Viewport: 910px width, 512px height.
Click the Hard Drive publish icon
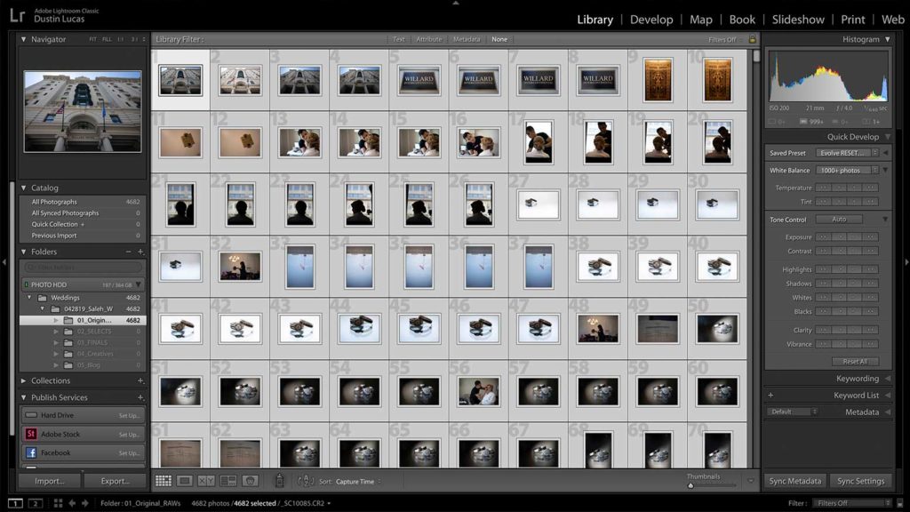point(31,415)
